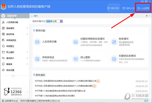Click the 功能菜单 yen circle icon
Screen dimensions: 152x103
point(3,16)
